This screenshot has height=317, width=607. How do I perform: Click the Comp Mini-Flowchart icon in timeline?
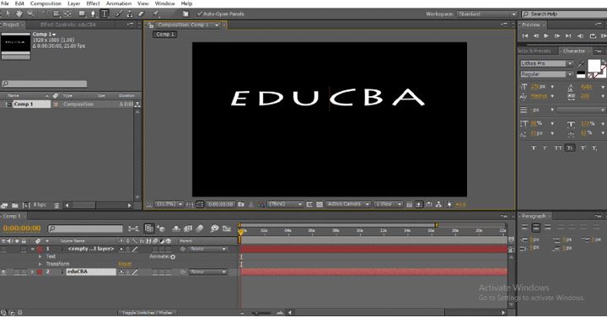coord(133,228)
